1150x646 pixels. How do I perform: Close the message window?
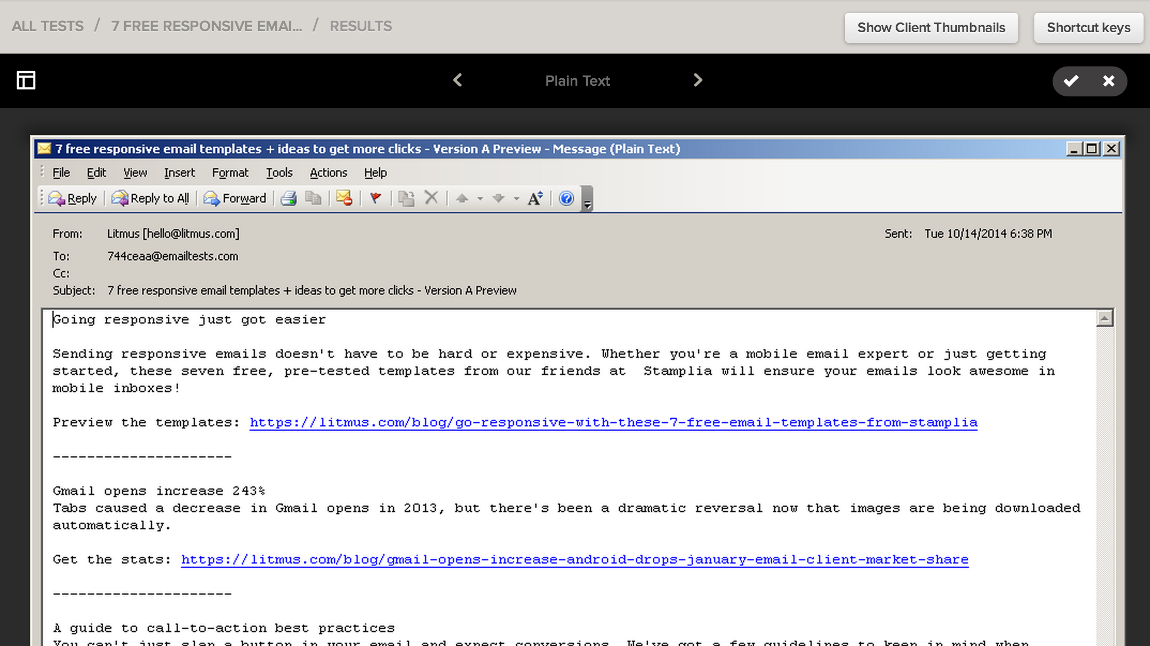[1111, 149]
